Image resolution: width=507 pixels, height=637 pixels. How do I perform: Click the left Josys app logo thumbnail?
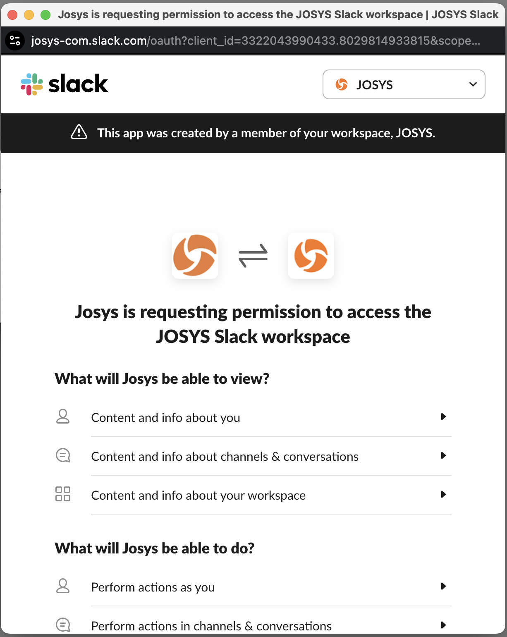pos(195,255)
